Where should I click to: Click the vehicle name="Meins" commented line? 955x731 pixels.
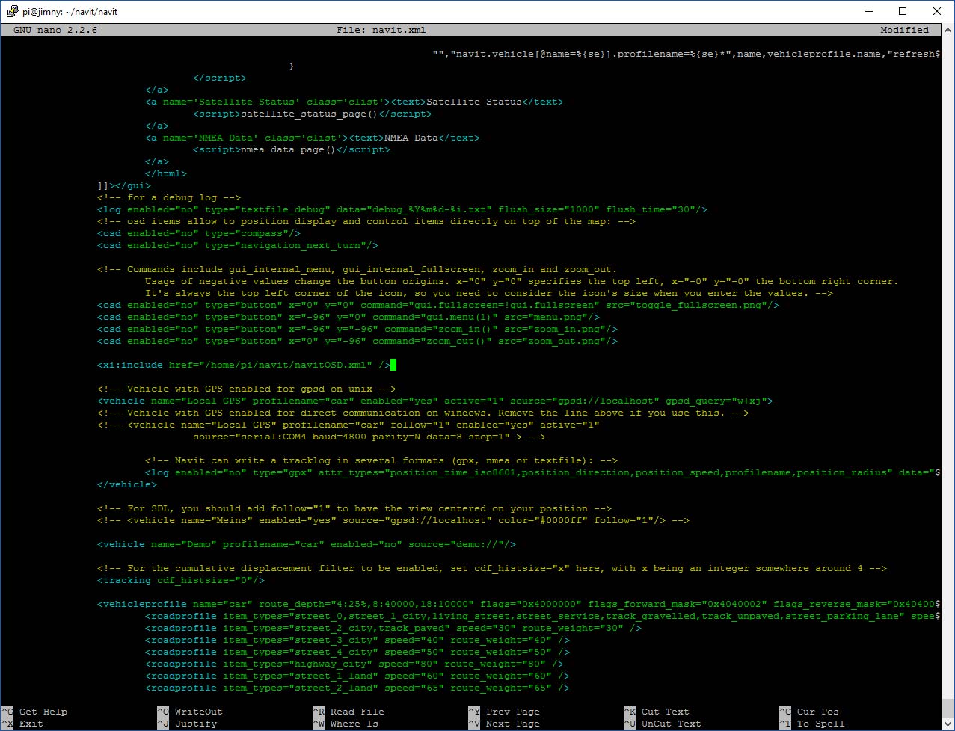[393, 520]
